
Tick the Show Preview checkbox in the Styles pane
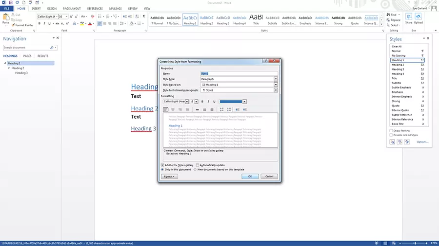[x=391, y=131]
